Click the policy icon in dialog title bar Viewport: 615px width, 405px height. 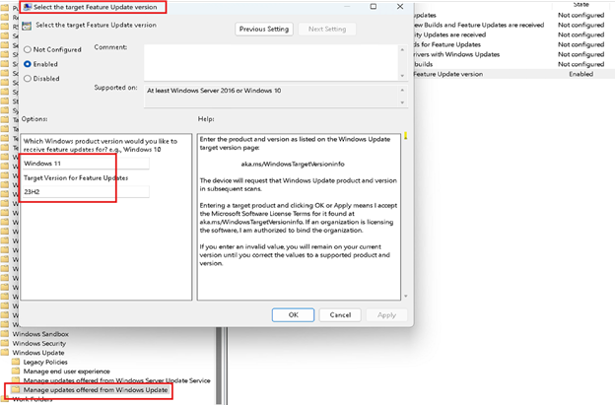click(29, 7)
